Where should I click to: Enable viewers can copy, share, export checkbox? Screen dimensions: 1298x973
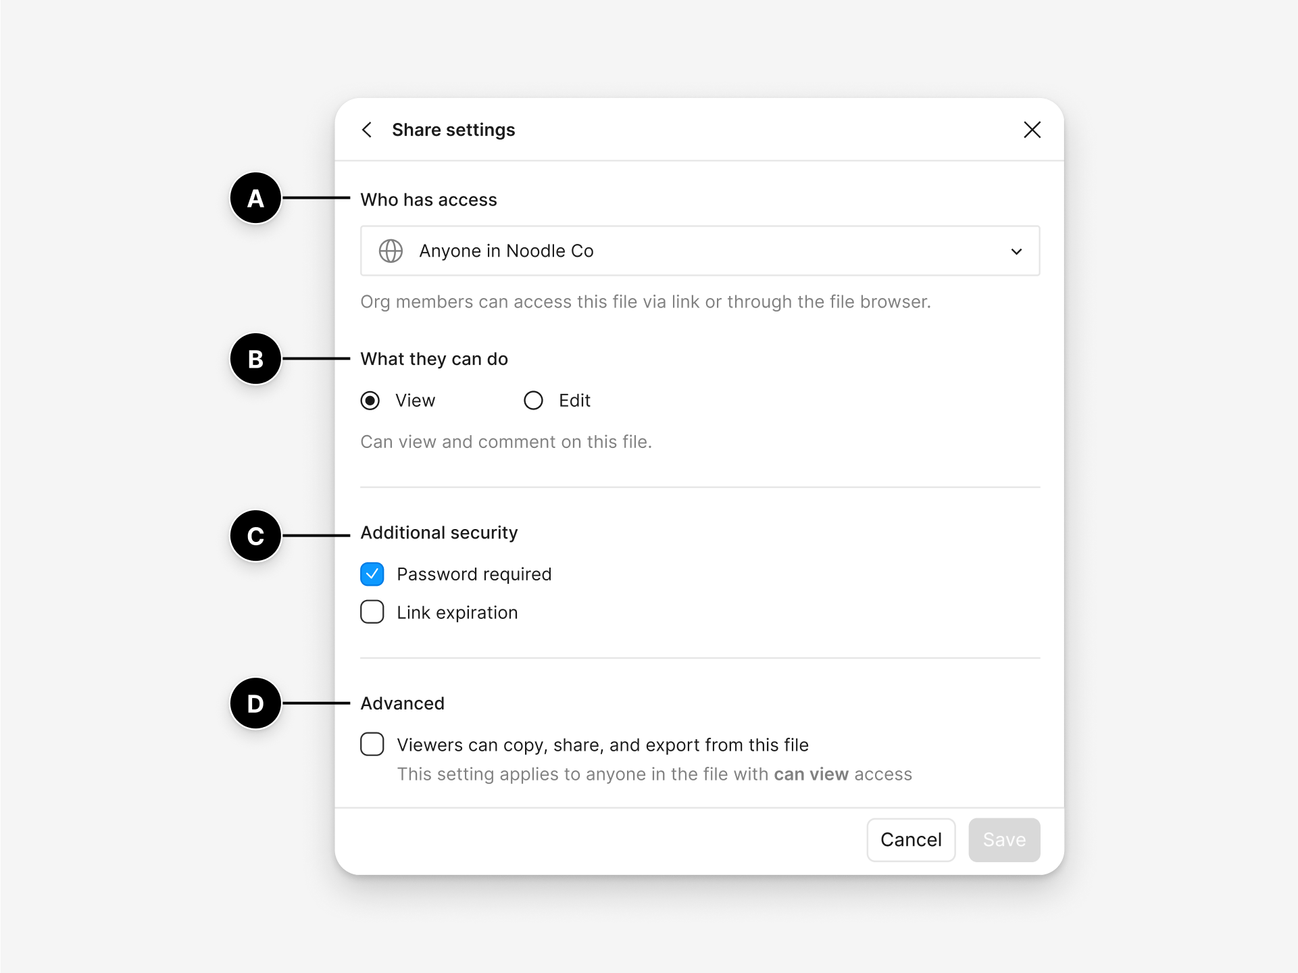point(372,744)
